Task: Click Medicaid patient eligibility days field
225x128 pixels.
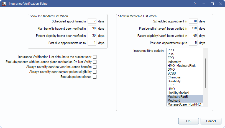Action: (x=193, y=35)
